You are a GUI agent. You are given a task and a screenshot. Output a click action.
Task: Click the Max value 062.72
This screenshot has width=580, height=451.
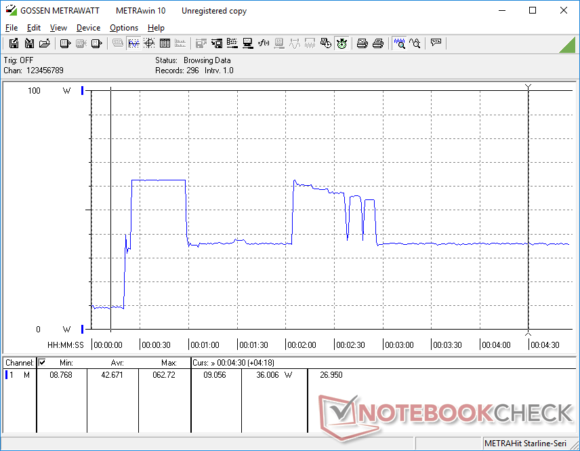[x=164, y=375]
